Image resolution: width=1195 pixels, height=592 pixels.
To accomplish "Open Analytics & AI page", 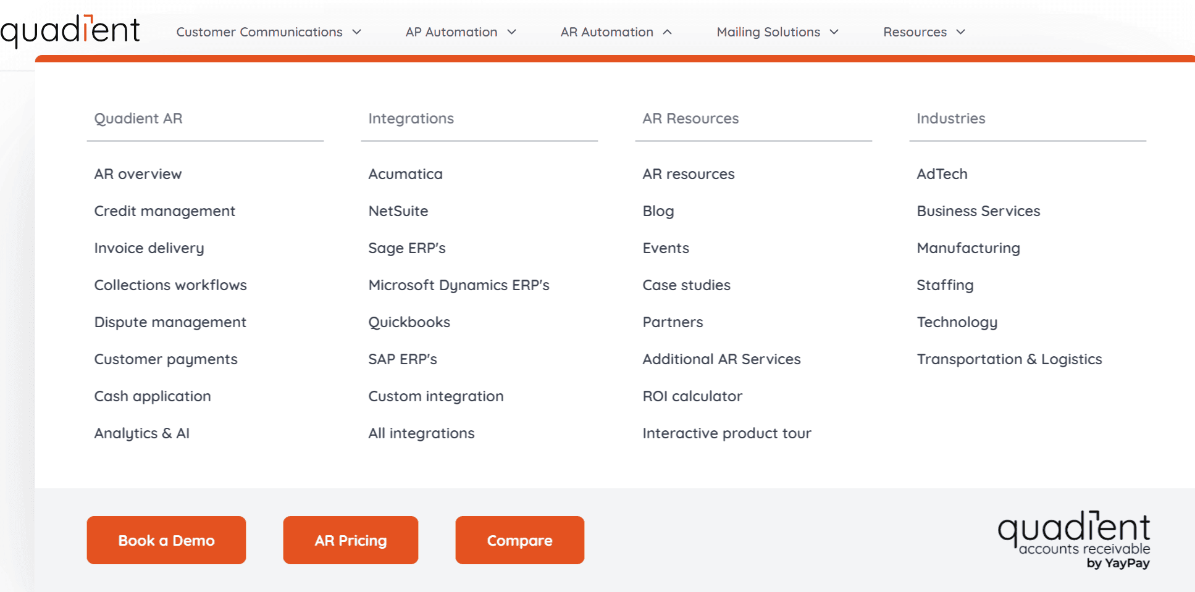I will pyautogui.click(x=141, y=433).
